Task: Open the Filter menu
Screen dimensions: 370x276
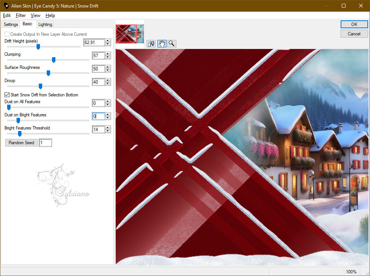Action: click(20, 15)
